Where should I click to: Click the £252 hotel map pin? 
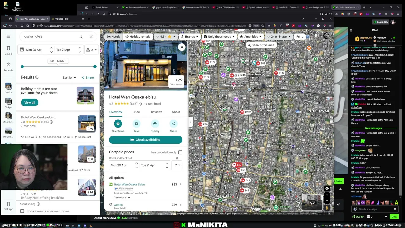click(246, 112)
